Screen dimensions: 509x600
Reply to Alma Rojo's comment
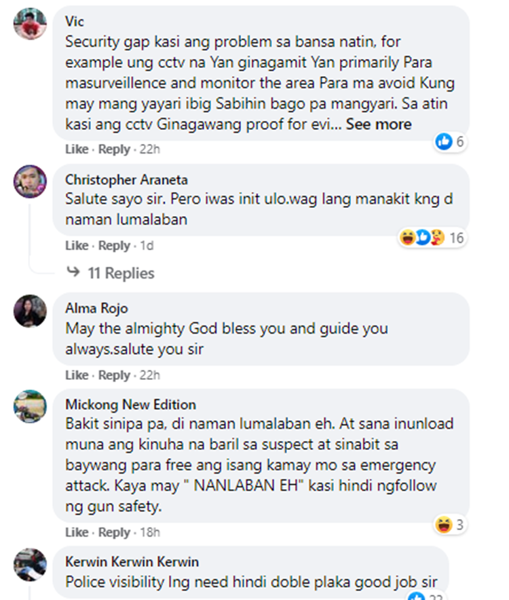(114, 375)
